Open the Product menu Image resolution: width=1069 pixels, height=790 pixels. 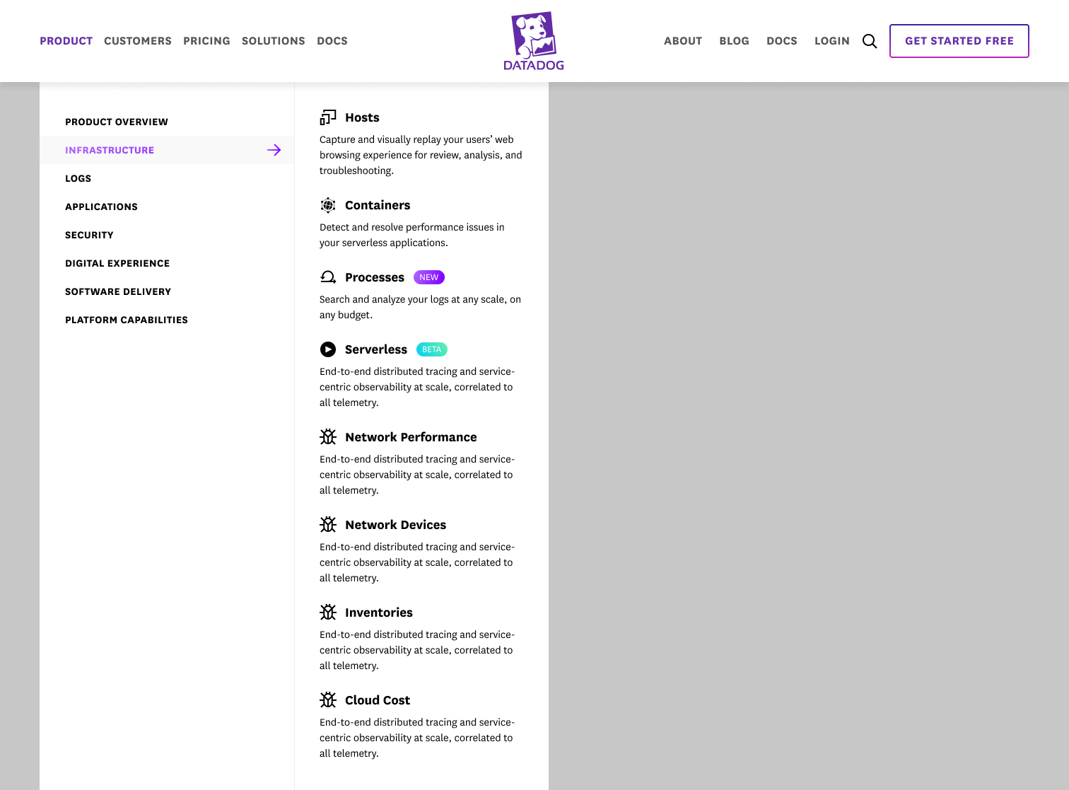pyautogui.click(x=66, y=41)
